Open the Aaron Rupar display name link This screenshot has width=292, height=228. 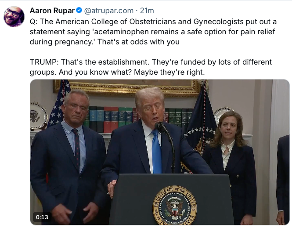pos(52,11)
